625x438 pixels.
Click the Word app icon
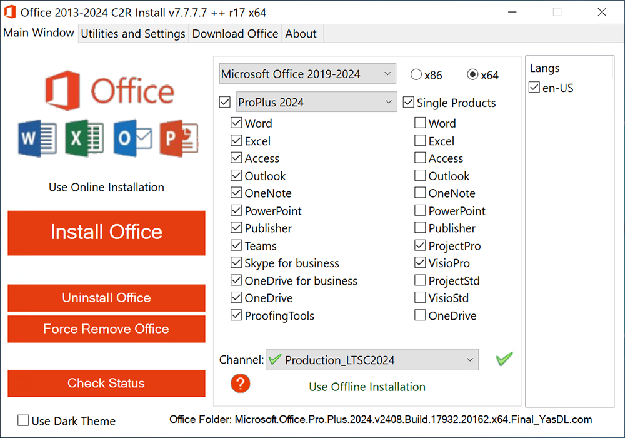coord(36,139)
